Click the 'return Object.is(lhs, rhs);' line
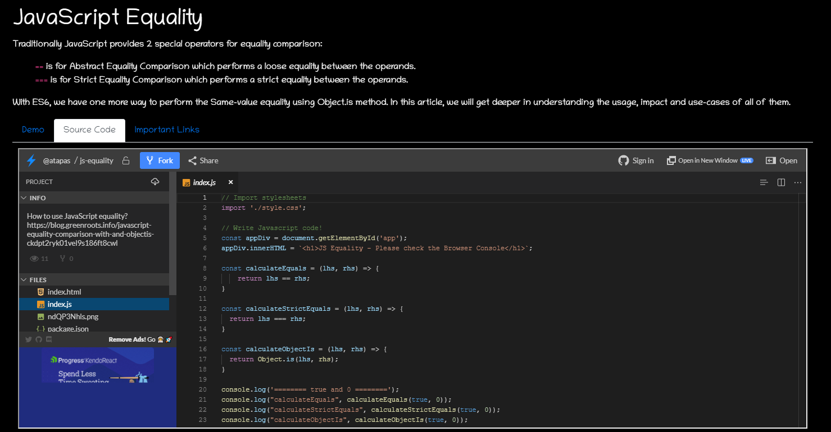Viewport: 831px width, 432px height. tap(284, 359)
